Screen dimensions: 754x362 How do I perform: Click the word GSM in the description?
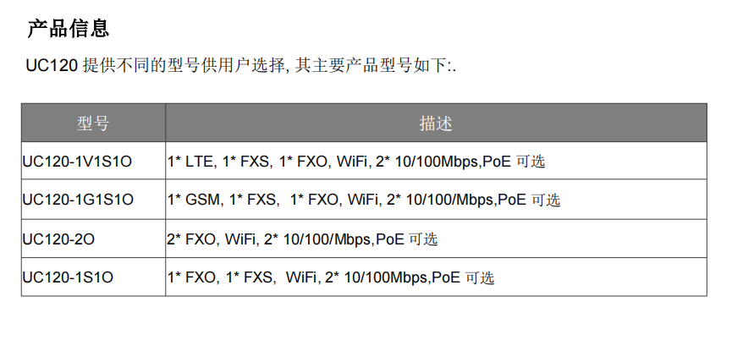tap(201, 200)
